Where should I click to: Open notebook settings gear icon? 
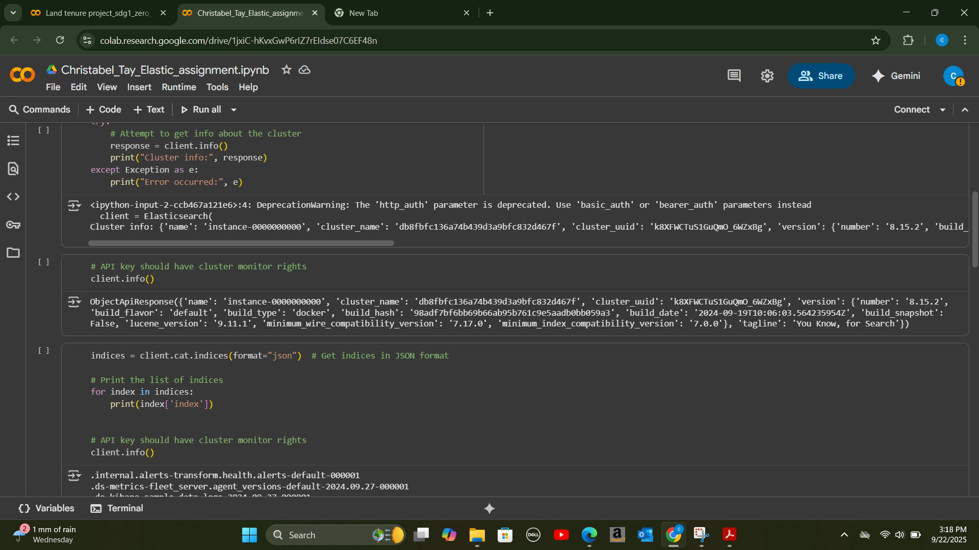tap(767, 76)
